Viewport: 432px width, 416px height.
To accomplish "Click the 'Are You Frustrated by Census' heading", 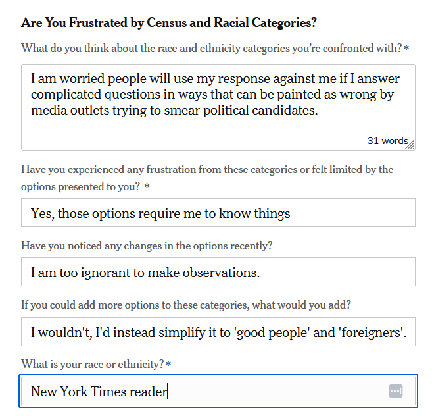I will (x=169, y=23).
